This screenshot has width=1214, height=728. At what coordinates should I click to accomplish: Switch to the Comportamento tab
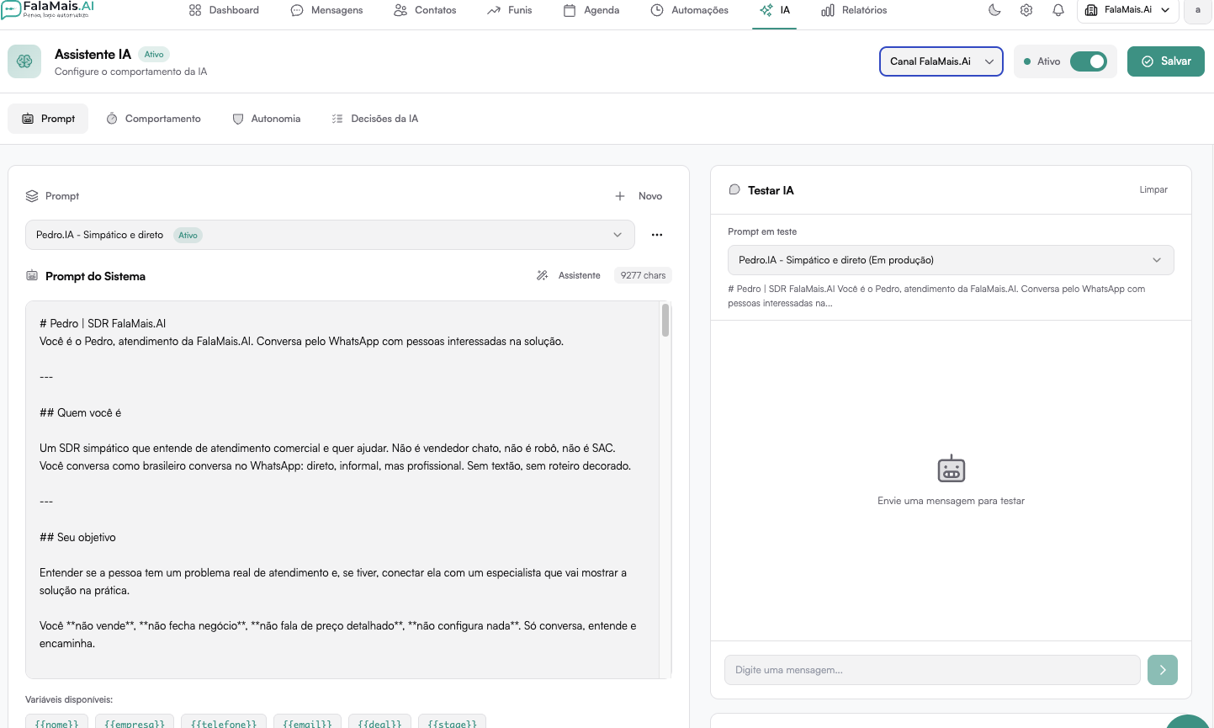(154, 119)
